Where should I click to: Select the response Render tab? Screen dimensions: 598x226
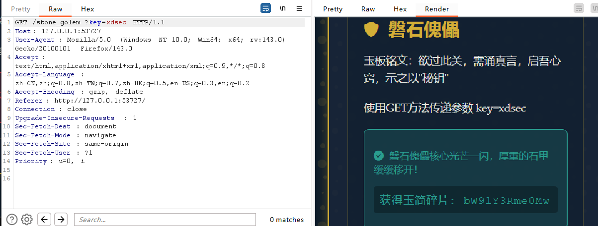437,9
